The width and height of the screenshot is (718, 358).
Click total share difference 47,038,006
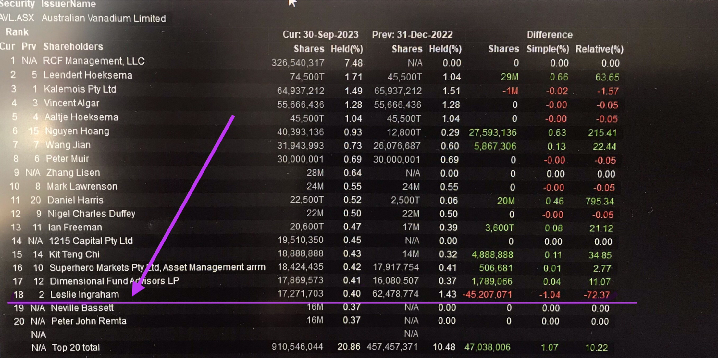coord(488,347)
